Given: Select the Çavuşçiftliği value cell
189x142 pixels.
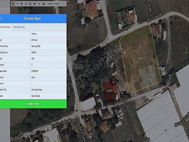Looking at the screenshot, I should click(48, 46).
